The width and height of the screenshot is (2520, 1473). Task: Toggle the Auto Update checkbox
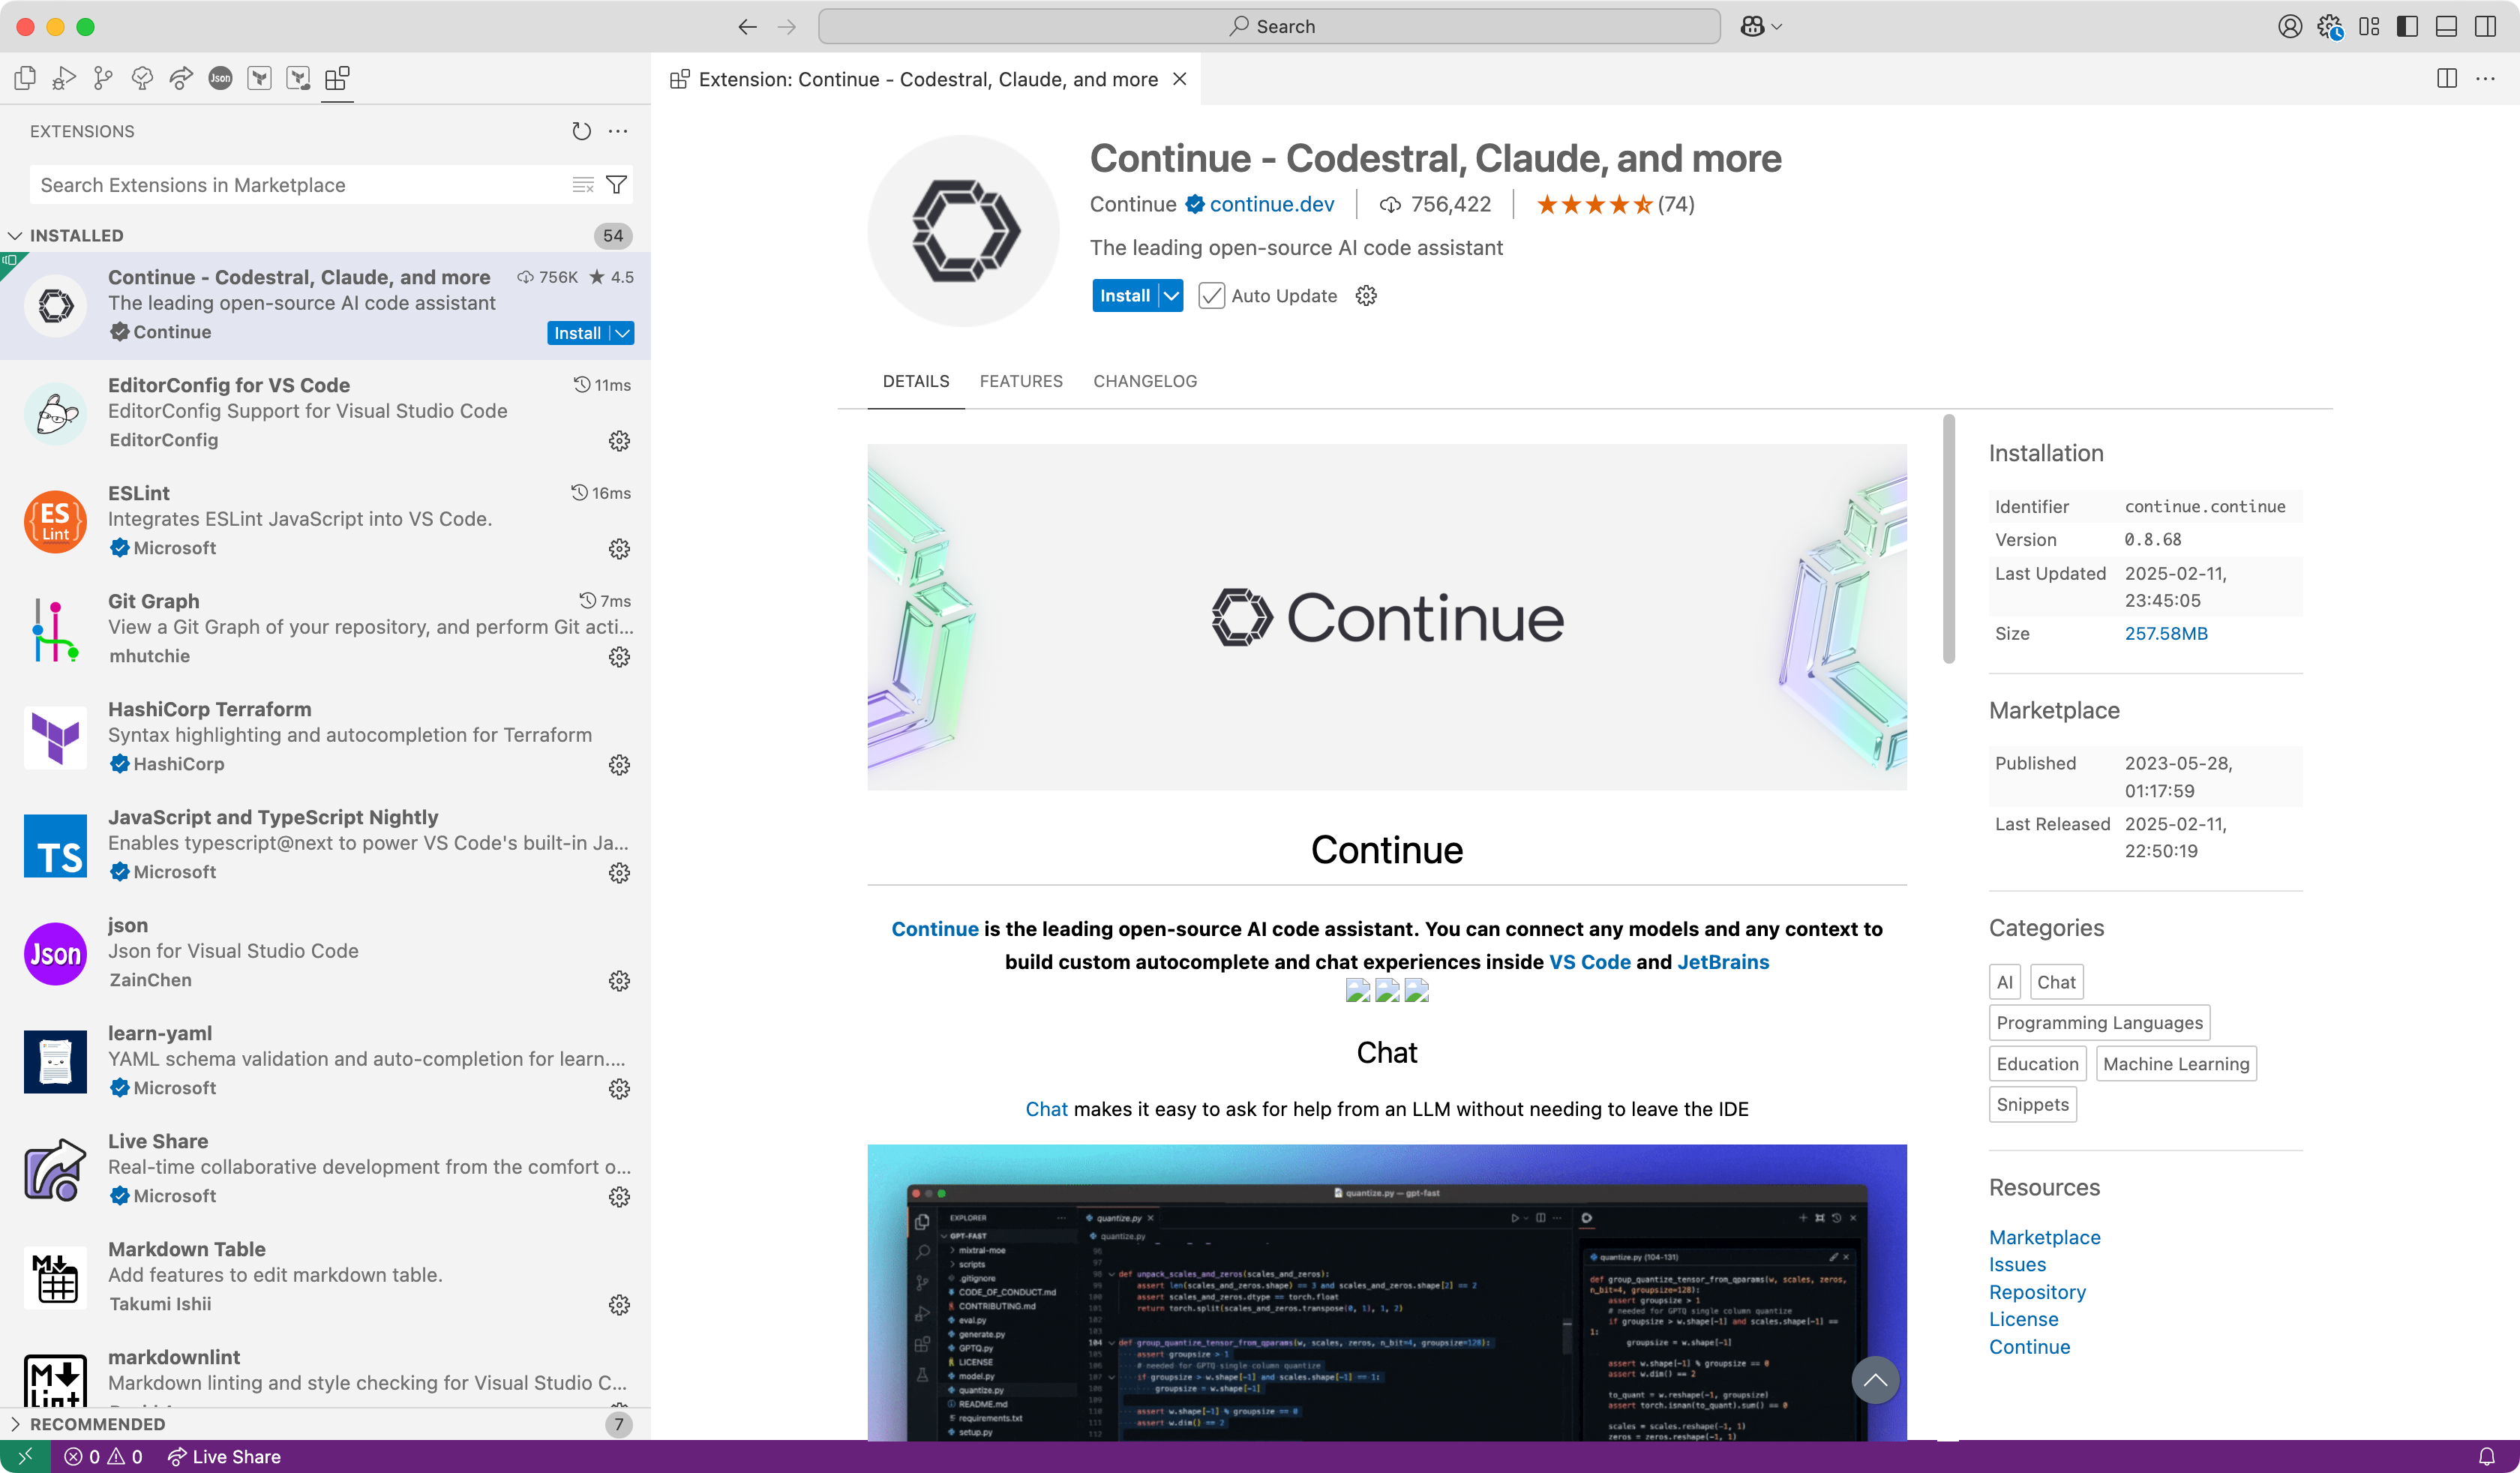1211,296
